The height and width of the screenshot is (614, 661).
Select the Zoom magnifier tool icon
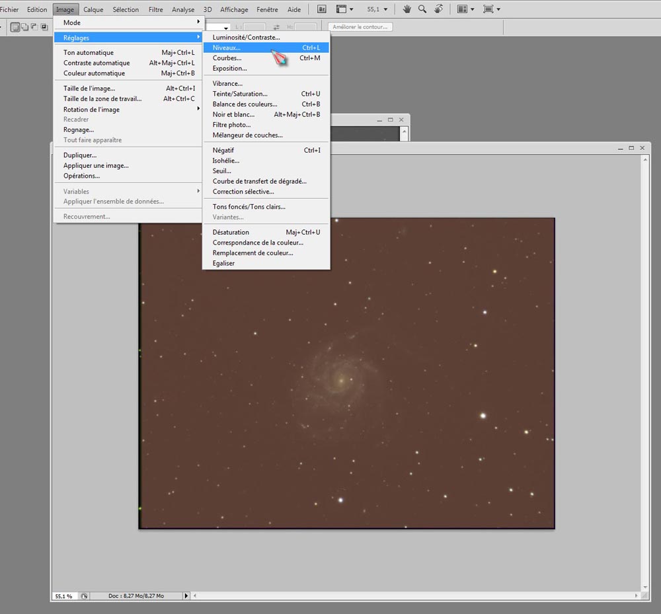pos(422,9)
